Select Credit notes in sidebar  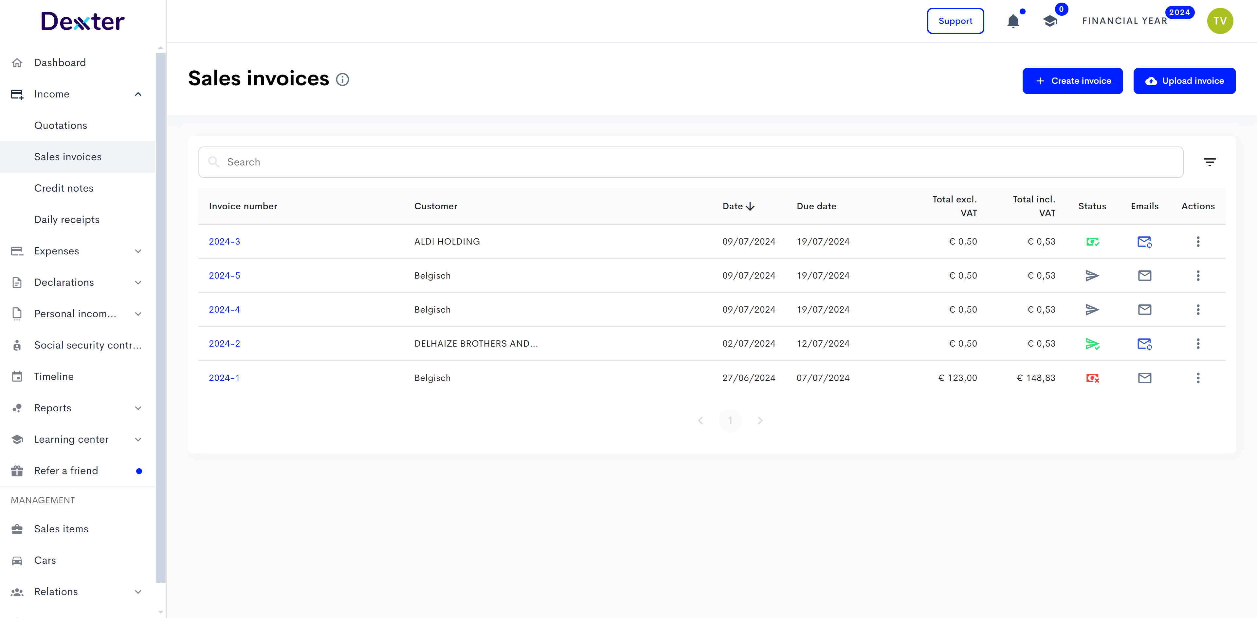coord(63,188)
